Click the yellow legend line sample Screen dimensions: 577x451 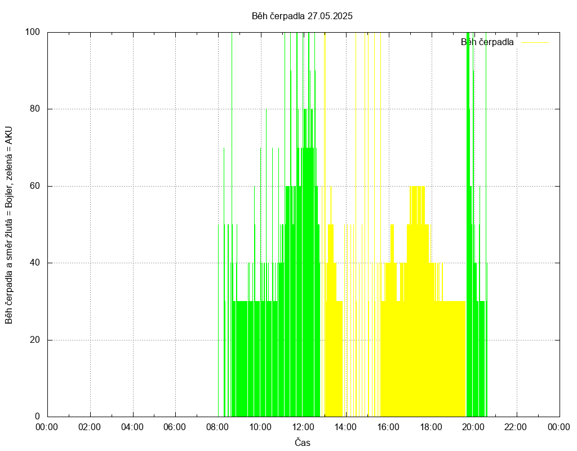pyautogui.click(x=535, y=43)
